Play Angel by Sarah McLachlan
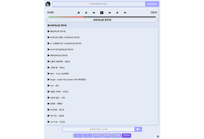Viewport: 204px width, 139px height. click(x=102, y=79)
